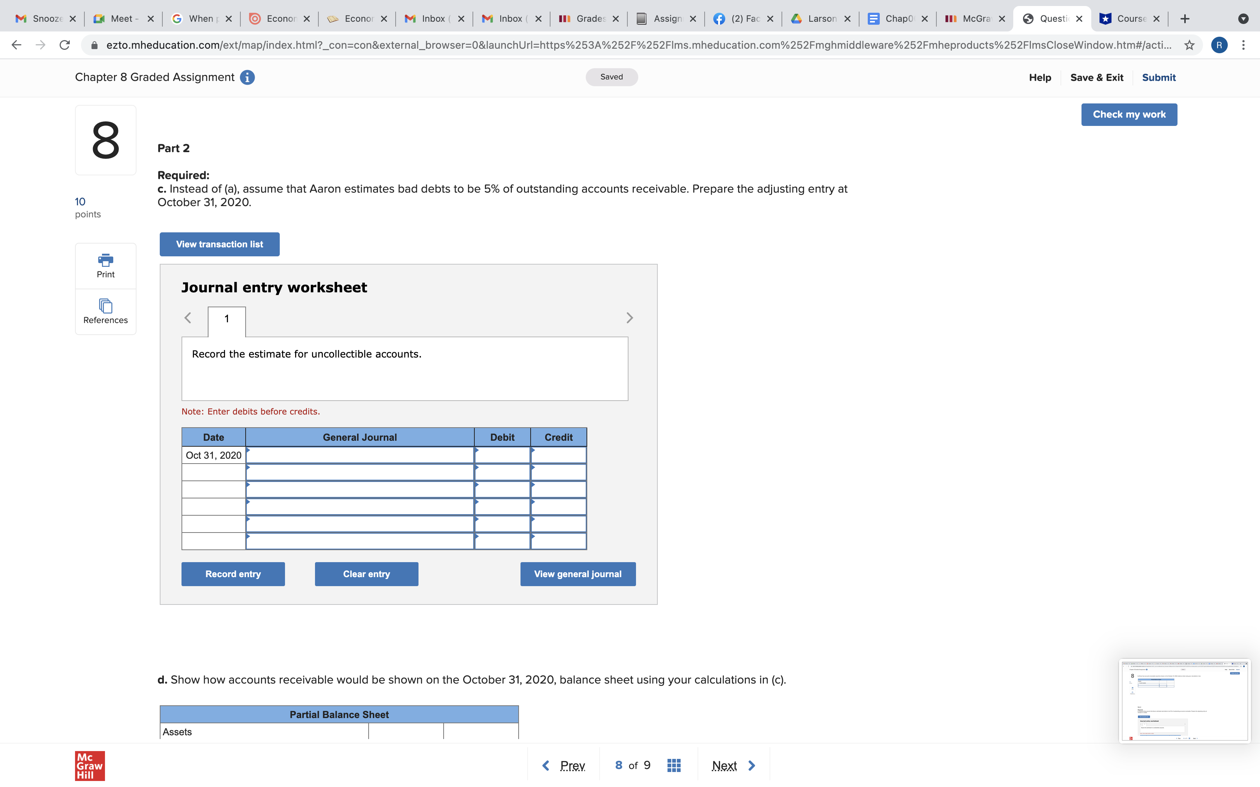Screen dimensions: 1260x787
Task: Go to next worksheet entry arrow
Action: pos(630,318)
